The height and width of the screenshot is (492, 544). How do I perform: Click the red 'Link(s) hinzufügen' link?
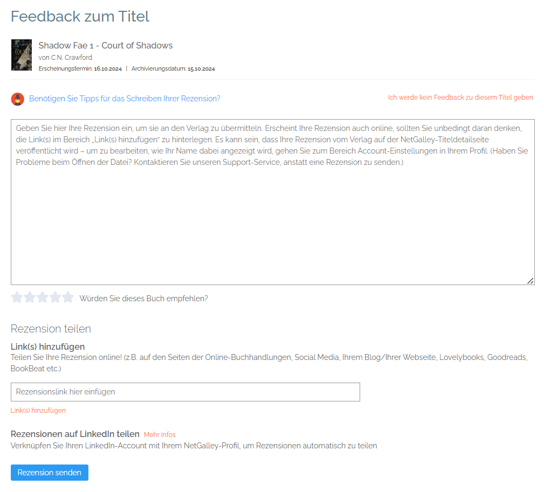click(x=38, y=411)
